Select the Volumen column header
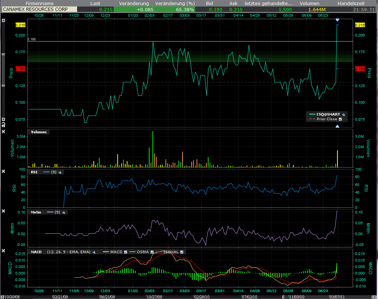 pos(309,3)
